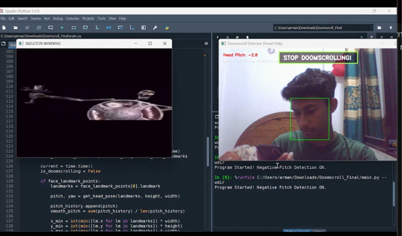Open the PYTHONPATH manager Python icon

pos(167,28)
